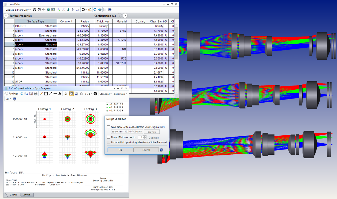Open help in the Lens Data toolbar
This screenshot has width=337, height=199.
coord(110,10)
